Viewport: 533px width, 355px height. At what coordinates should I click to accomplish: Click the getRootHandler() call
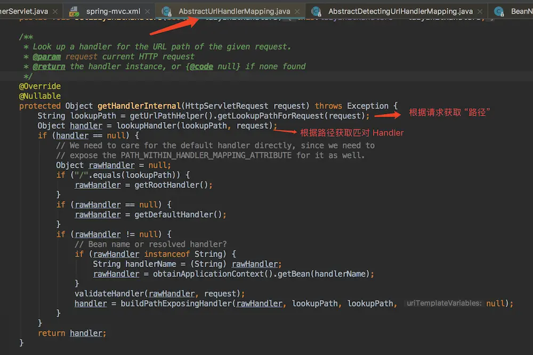coord(173,185)
